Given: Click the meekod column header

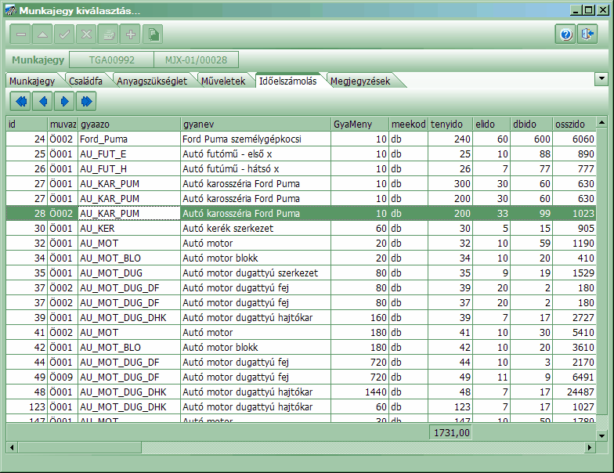Looking at the screenshot, I should click(409, 124).
